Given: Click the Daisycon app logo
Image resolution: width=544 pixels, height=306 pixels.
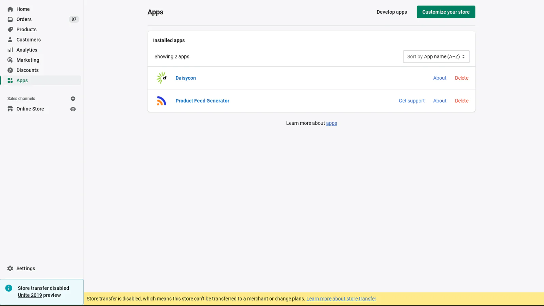Looking at the screenshot, I should pos(161,78).
